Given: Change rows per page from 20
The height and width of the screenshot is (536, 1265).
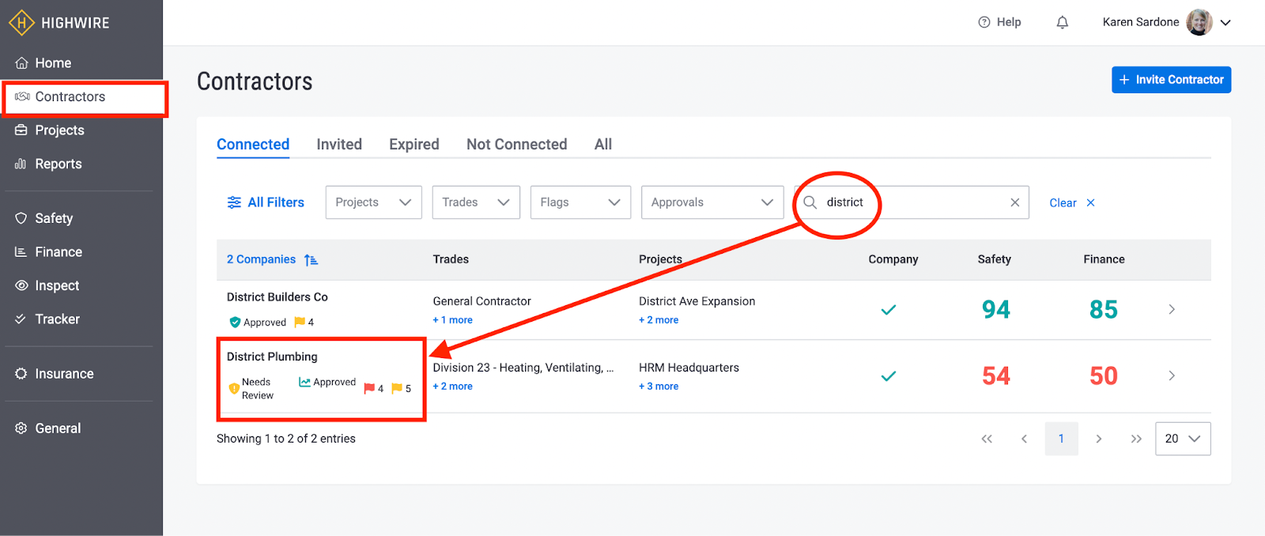Looking at the screenshot, I should tap(1183, 439).
